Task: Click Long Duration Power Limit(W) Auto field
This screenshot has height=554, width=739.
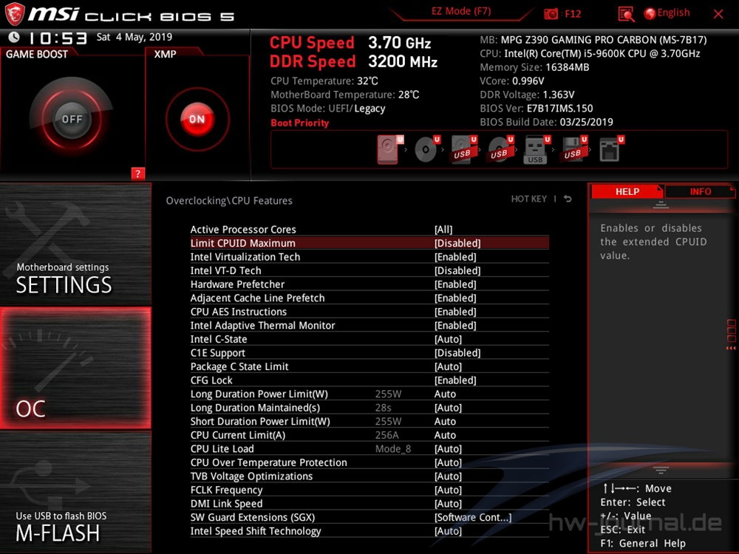Action: (x=445, y=394)
